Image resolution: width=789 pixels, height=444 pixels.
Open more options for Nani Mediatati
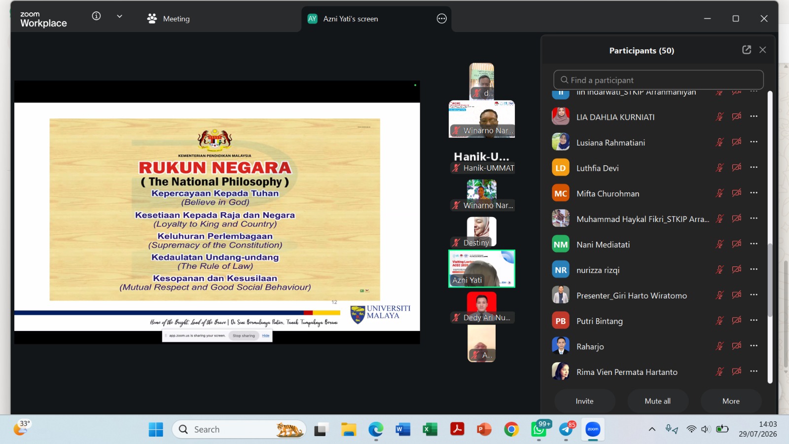pos(754,244)
